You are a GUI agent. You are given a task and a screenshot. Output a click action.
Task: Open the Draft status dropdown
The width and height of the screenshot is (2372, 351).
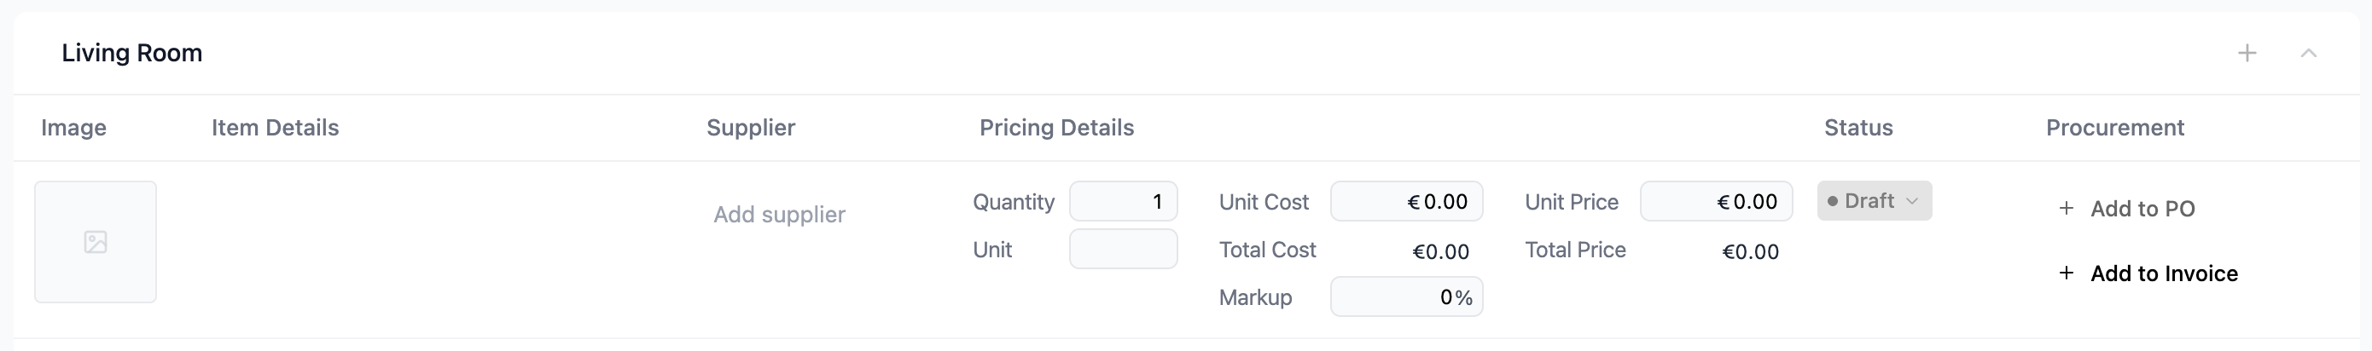coord(1874,200)
